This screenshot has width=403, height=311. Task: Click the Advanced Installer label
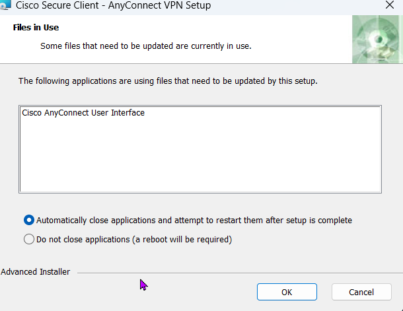click(x=36, y=272)
